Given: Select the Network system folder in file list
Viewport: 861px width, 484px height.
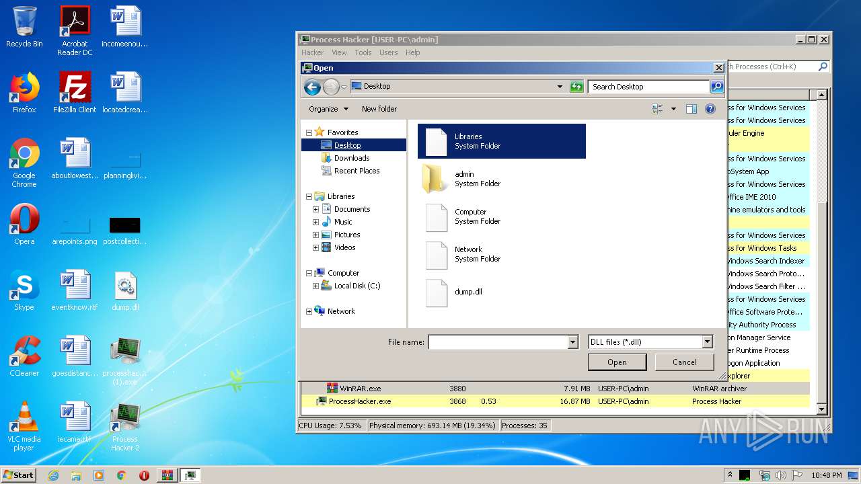Looking at the screenshot, I should [502, 254].
